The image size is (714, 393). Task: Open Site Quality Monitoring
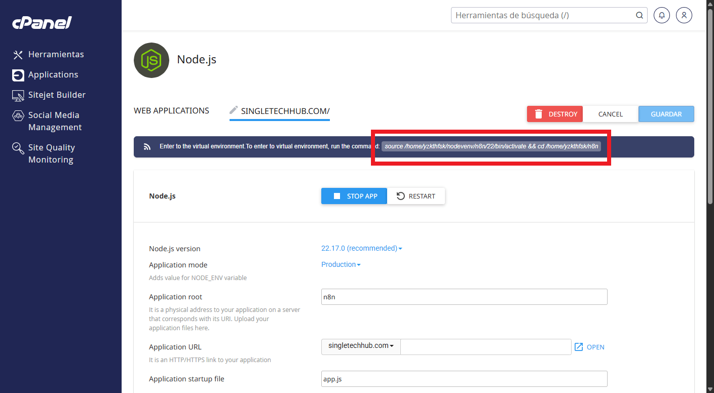click(51, 153)
